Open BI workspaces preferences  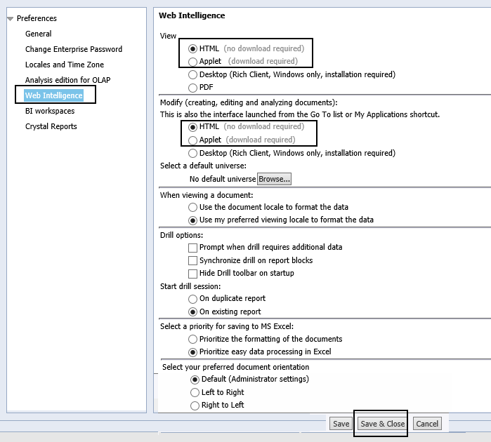pyautogui.click(x=49, y=111)
